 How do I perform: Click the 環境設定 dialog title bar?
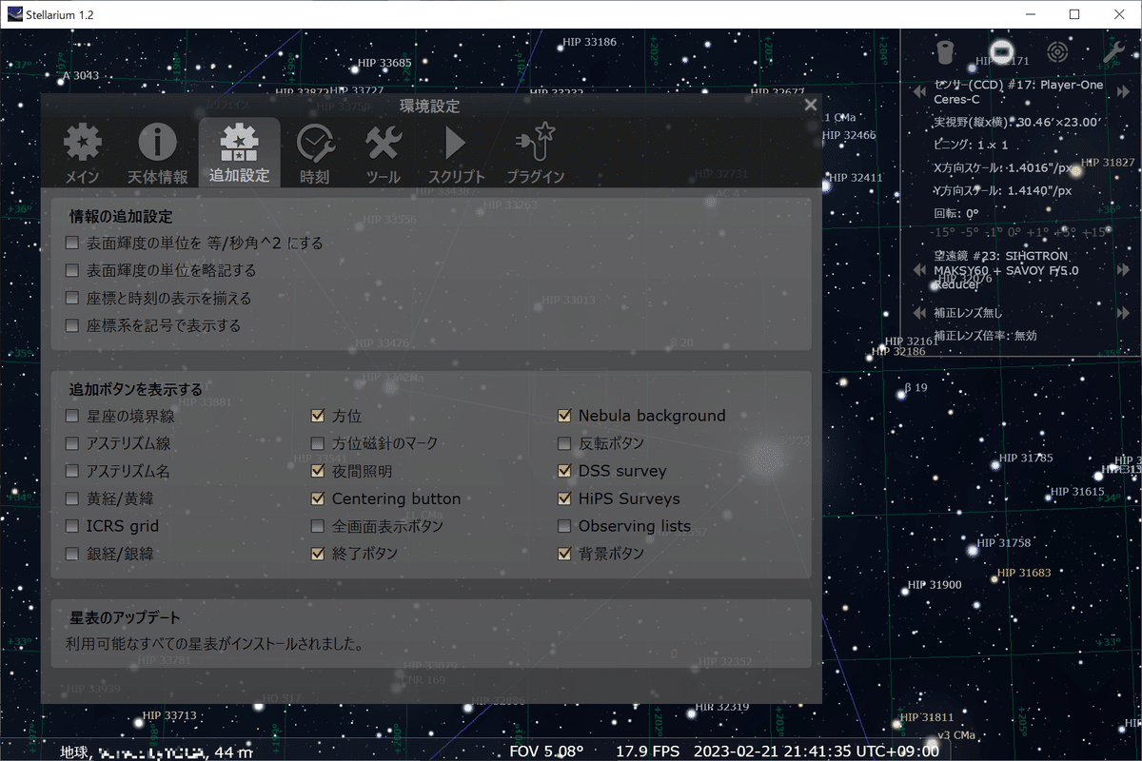429,106
